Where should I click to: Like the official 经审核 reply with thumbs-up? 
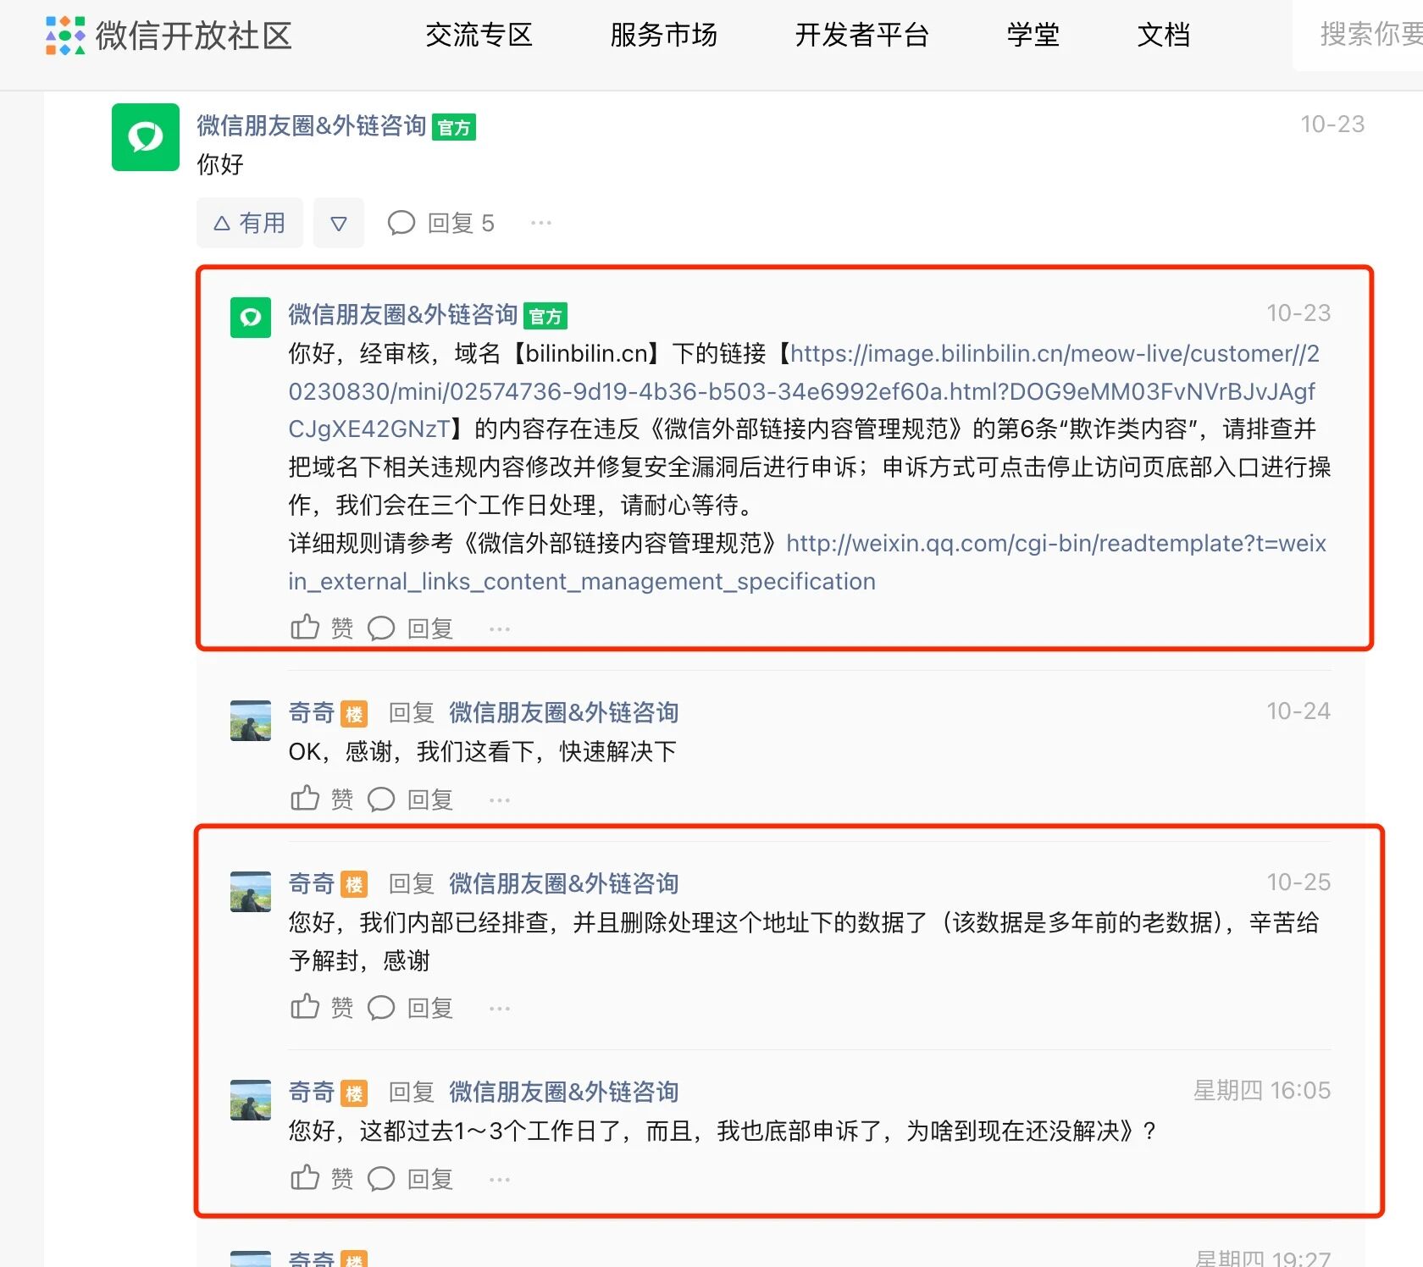tap(305, 628)
